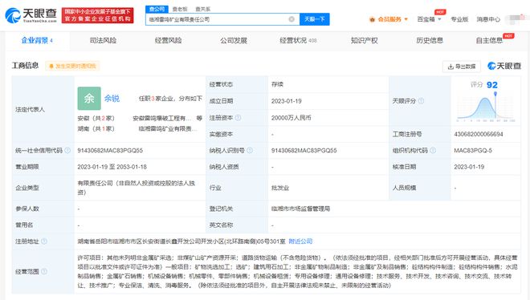This screenshot has width=530, height=300.
Task: Select the 企业背景 tab
Action: point(37,40)
